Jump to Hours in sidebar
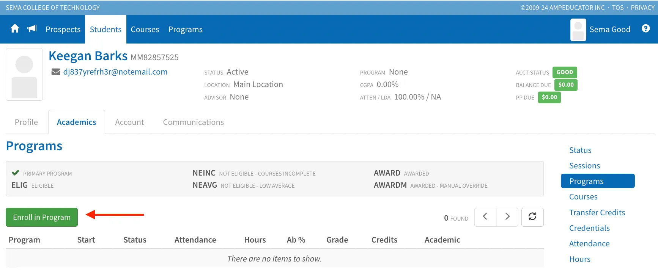 [580, 259]
